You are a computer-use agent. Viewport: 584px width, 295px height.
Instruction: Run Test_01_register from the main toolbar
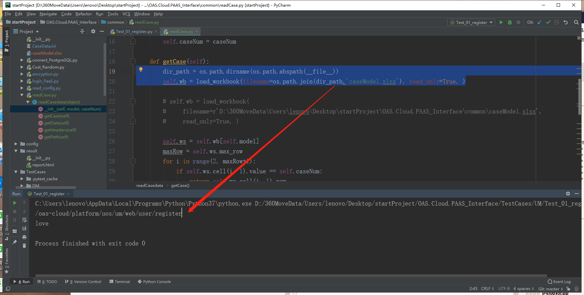(x=501, y=22)
